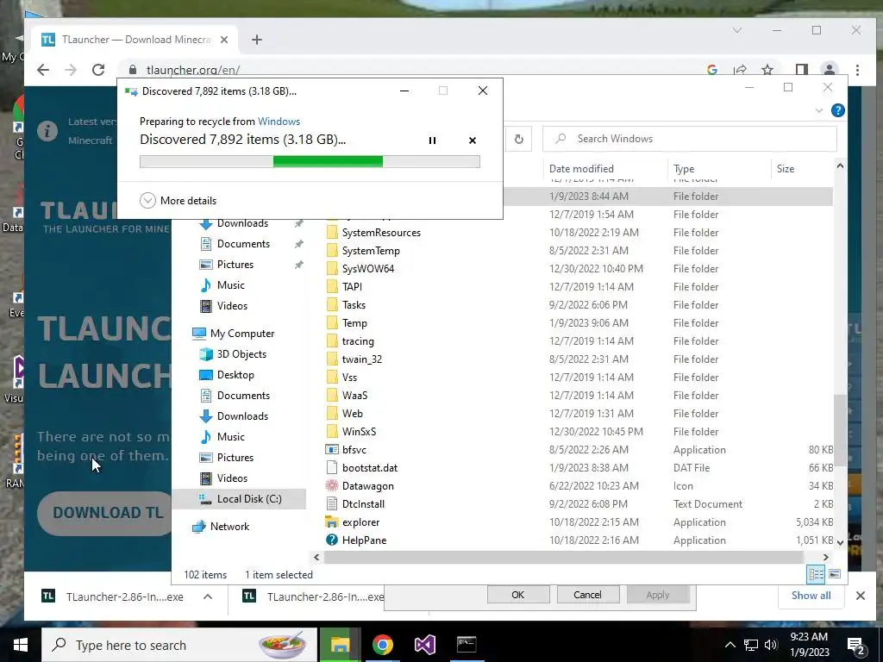Viewport: 883px width, 662px height.
Task: Open first TLauncher download options chevron
Action: tap(208, 596)
